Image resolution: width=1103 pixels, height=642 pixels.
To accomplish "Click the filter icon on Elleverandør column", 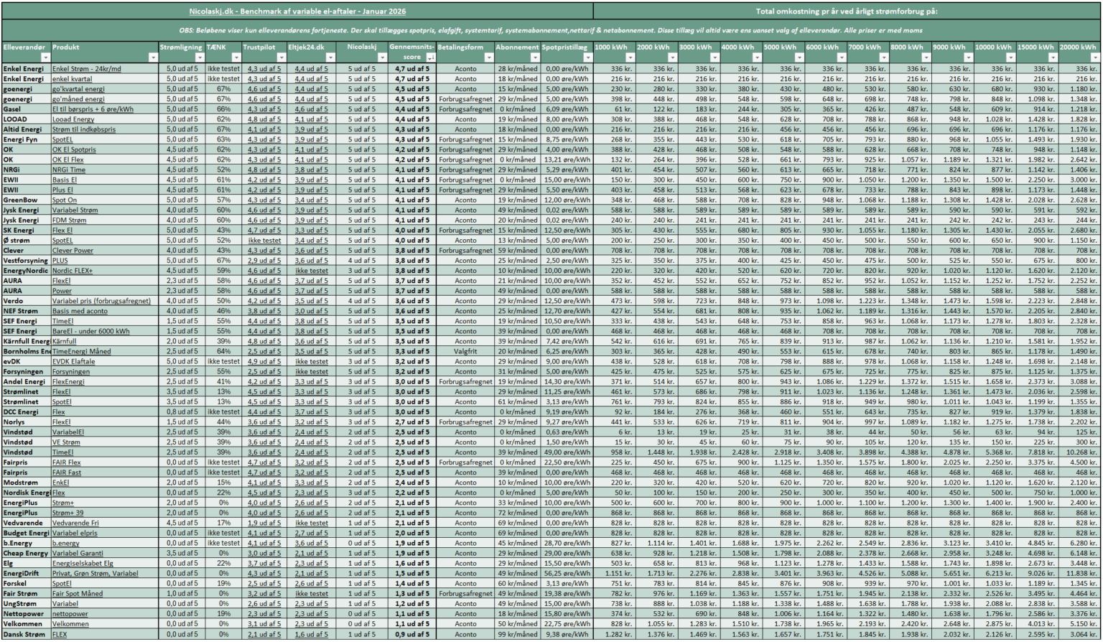I will click(x=46, y=57).
